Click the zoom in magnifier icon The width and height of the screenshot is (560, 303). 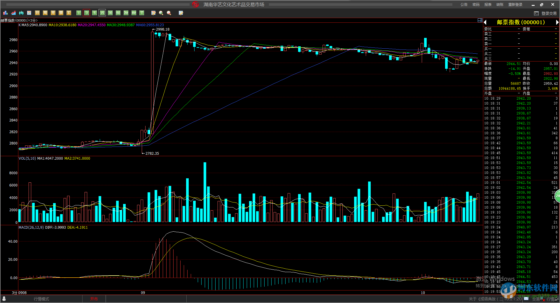tap(161, 13)
